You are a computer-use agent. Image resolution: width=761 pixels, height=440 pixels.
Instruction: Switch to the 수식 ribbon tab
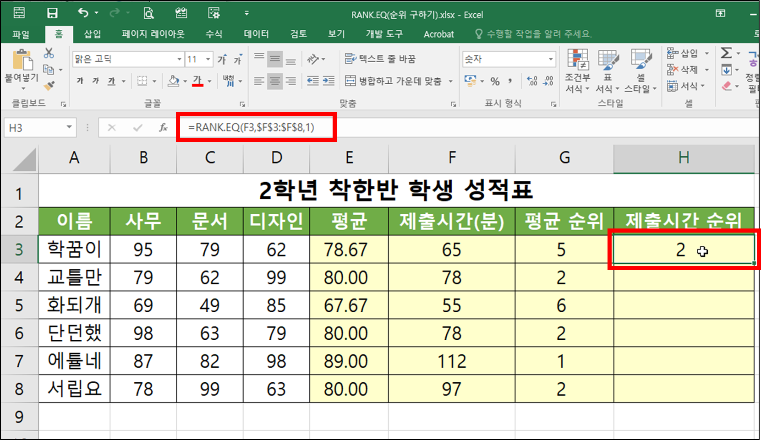[213, 33]
